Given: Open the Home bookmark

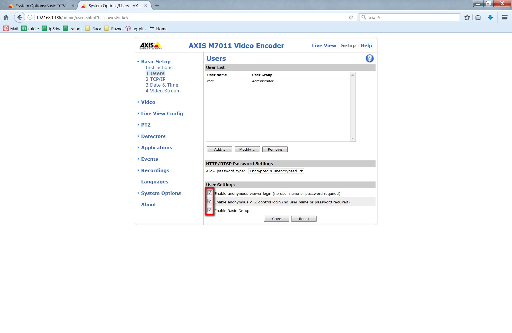Looking at the screenshot, I should point(158,29).
